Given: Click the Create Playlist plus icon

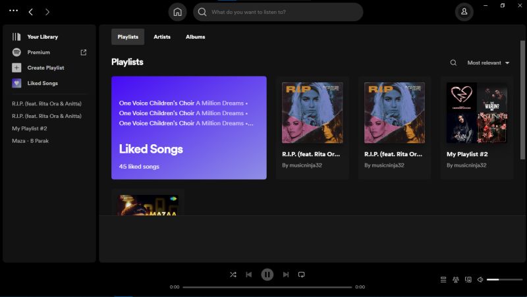Looking at the screenshot, I should [16, 68].
